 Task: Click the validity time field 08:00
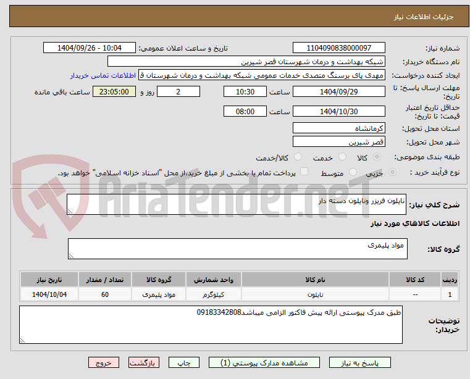[x=245, y=111]
